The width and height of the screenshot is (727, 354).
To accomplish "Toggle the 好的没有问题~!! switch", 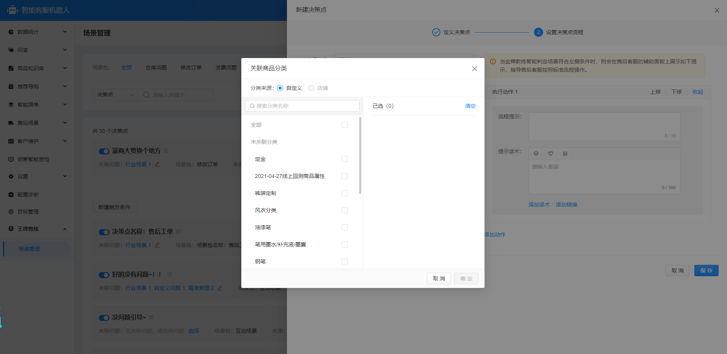I will [x=104, y=275].
